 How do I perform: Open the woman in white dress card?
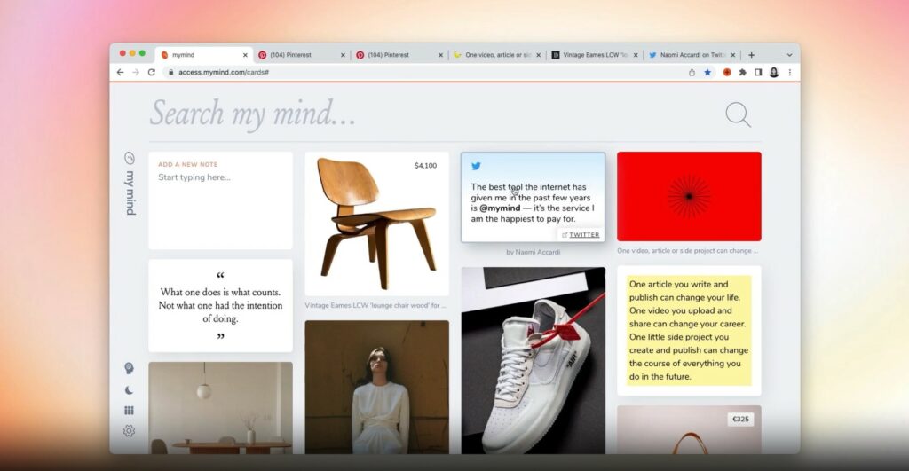click(x=376, y=387)
